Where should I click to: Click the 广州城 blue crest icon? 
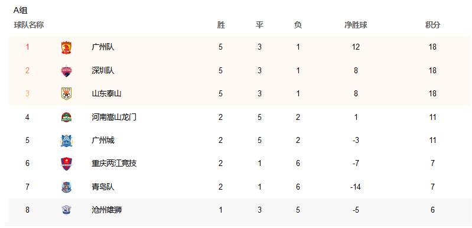pyautogui.click(x=66, y=141)
